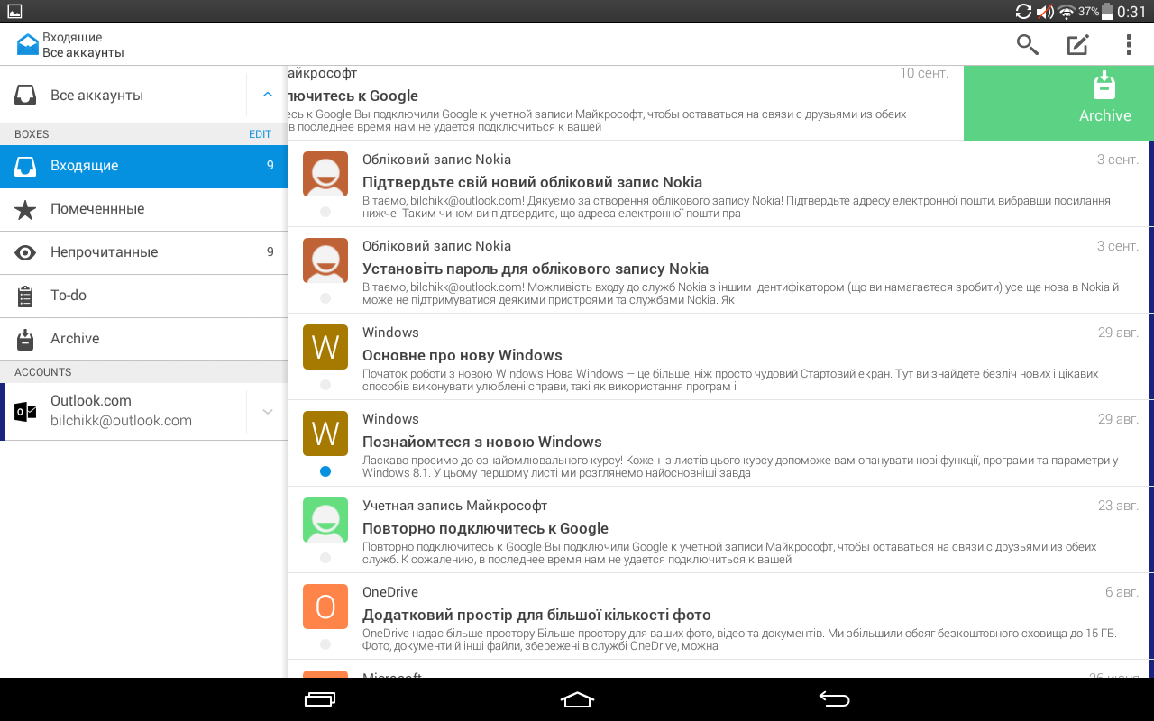Click the Outlook logo icon
Image resolution: width=1154 pixels, height=721 pixels.
[x=26, y=412]
